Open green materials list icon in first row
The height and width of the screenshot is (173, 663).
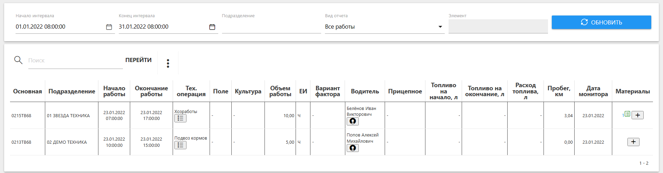tap(627, 114)
